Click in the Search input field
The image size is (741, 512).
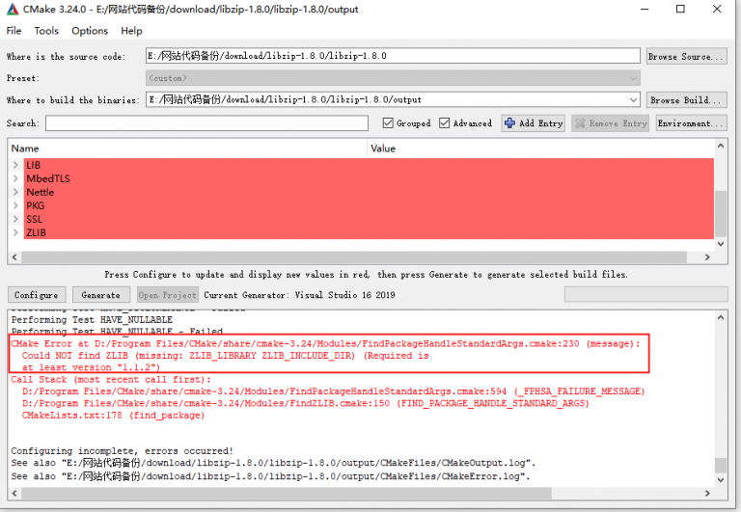click(x=206, y=123)
